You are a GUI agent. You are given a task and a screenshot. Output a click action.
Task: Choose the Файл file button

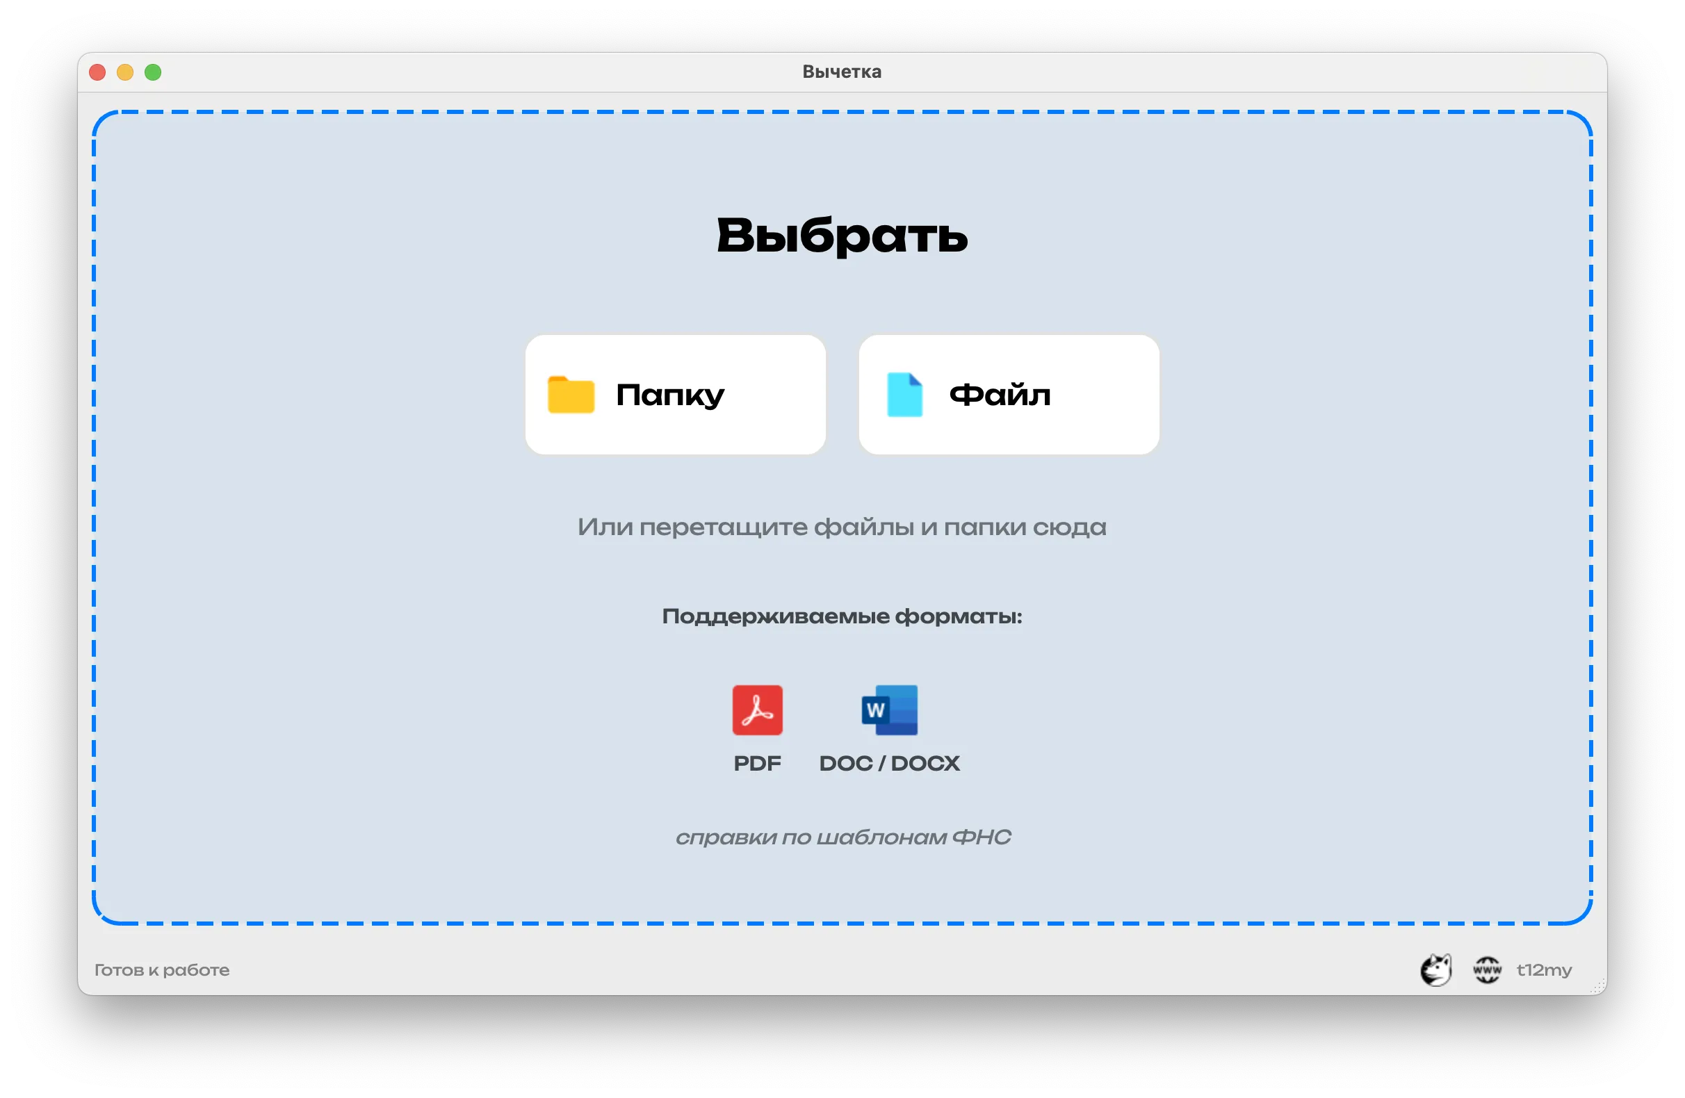1009,394
